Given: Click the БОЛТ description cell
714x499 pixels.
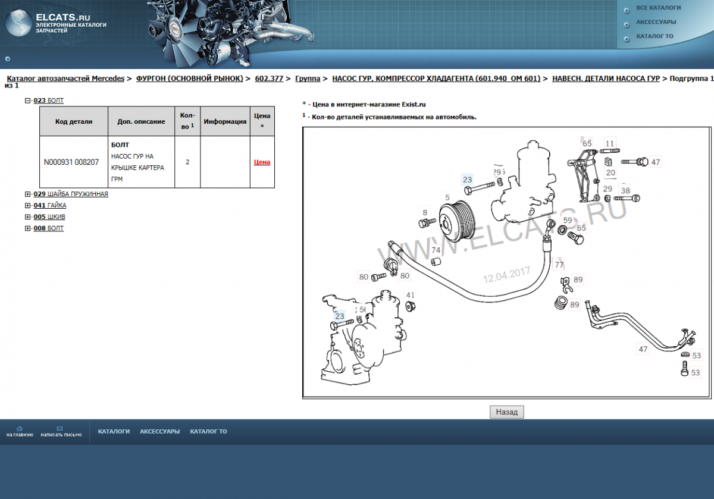Looking at the screenshot, I should [142, 162].
